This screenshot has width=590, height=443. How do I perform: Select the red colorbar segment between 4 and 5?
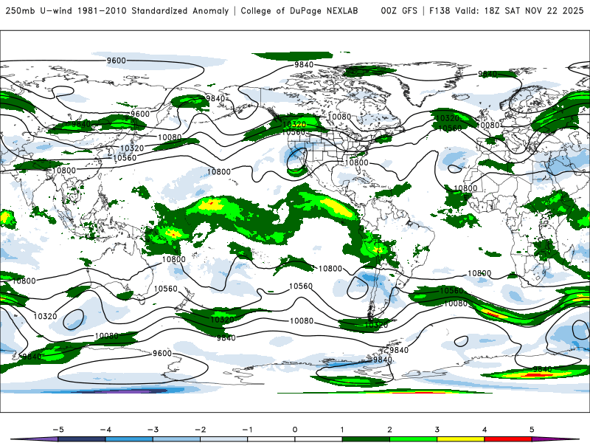click(x=508, y=439)
